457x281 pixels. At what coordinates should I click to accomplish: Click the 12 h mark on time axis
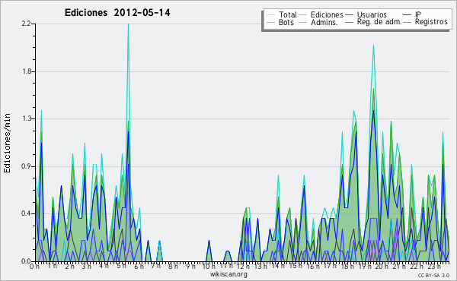tap(243, 267)
